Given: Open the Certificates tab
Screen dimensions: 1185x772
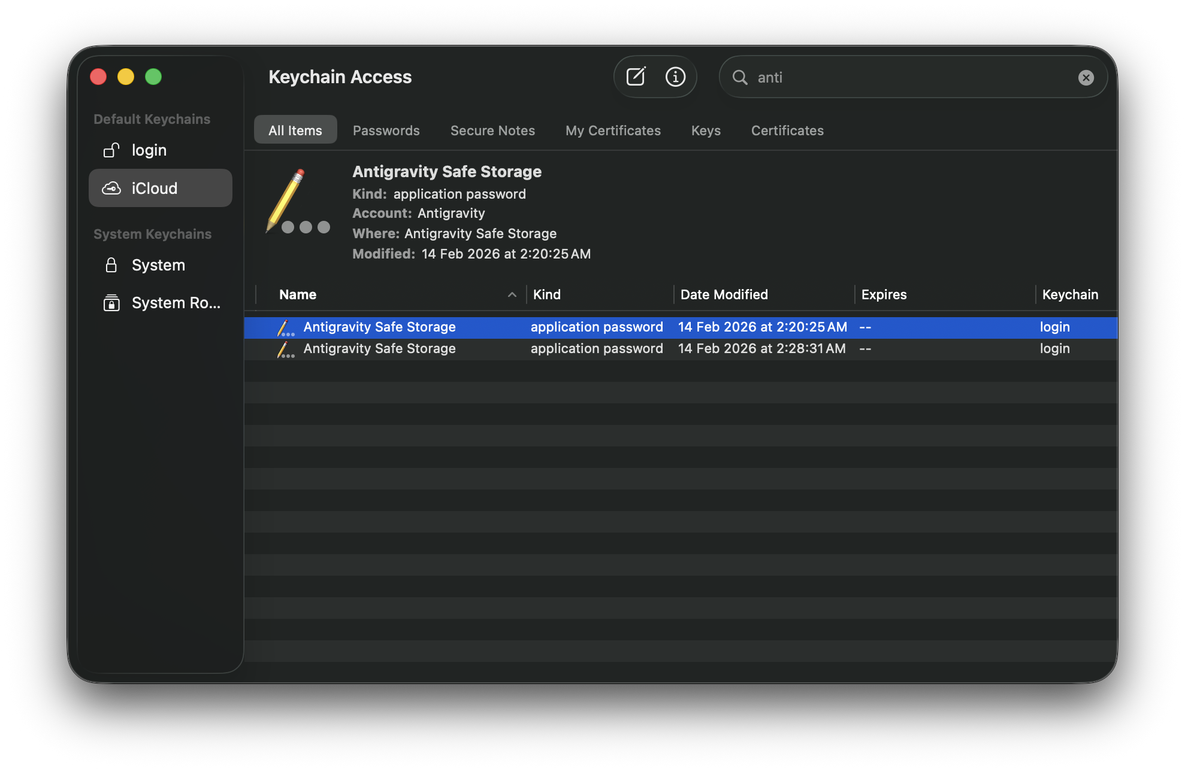Looking at the screenshot, I should click(x=787, y=130).
